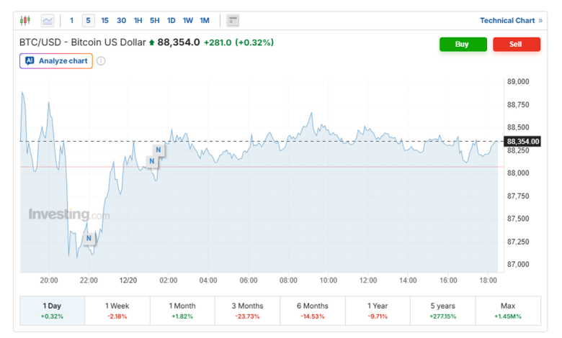Image resolution: width=562 pixels, height=338 pixels.
Task: Switch the interval to 1H
Action: coord(138,21)
